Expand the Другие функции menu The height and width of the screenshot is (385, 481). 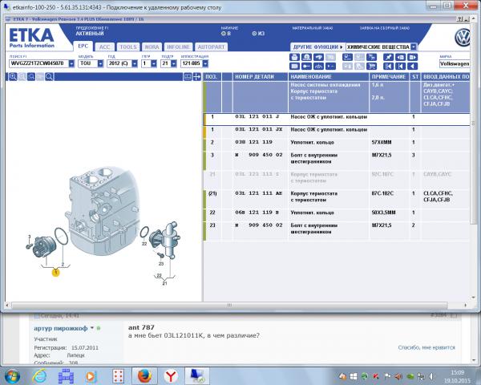317,47
